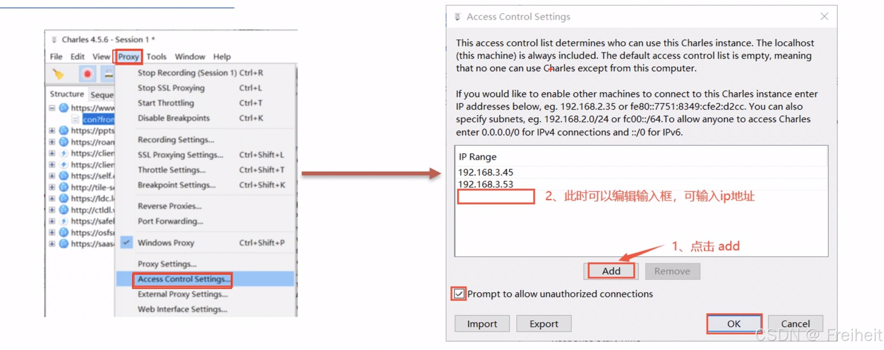Expand the https://roan tree node
This screenshot has width=884, height=350.
(52, 142)
